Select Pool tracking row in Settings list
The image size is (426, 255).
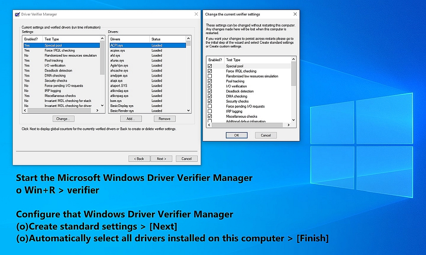coord(62,61)
